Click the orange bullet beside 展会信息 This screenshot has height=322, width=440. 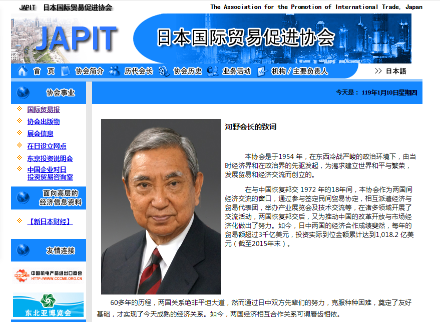tap(20, 132)
